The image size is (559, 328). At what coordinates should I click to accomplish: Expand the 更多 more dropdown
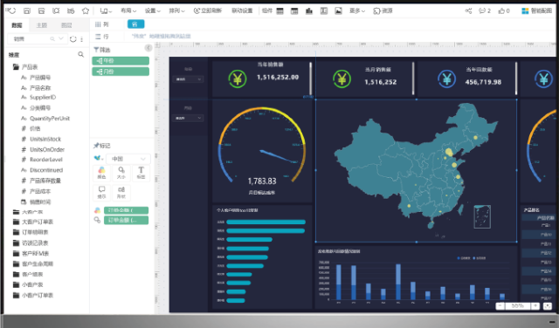tap(357, 11)
